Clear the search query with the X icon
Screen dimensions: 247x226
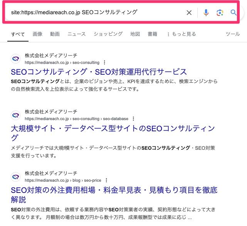pos(189,13)
